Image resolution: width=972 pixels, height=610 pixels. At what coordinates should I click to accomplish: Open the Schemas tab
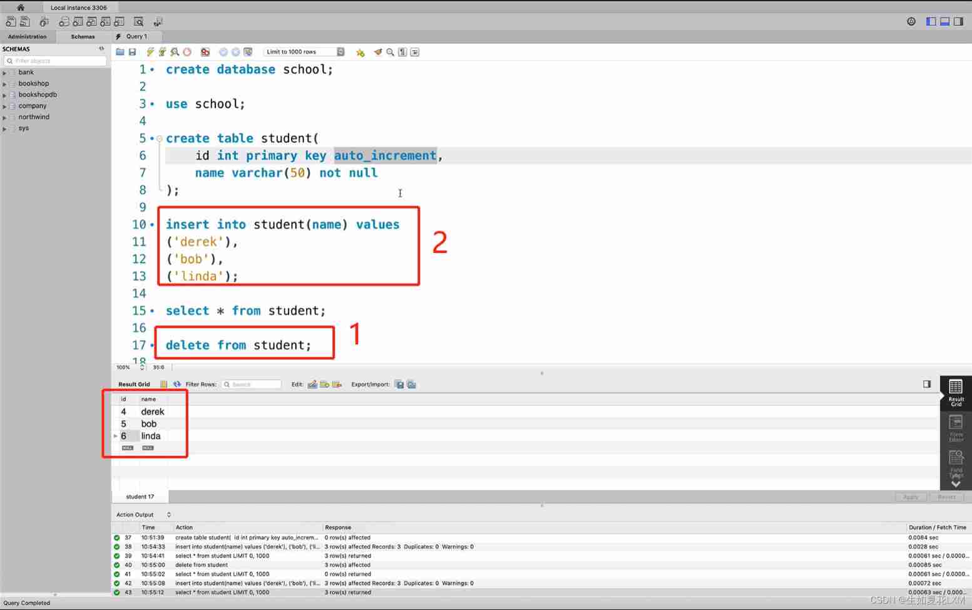point(83,36)
